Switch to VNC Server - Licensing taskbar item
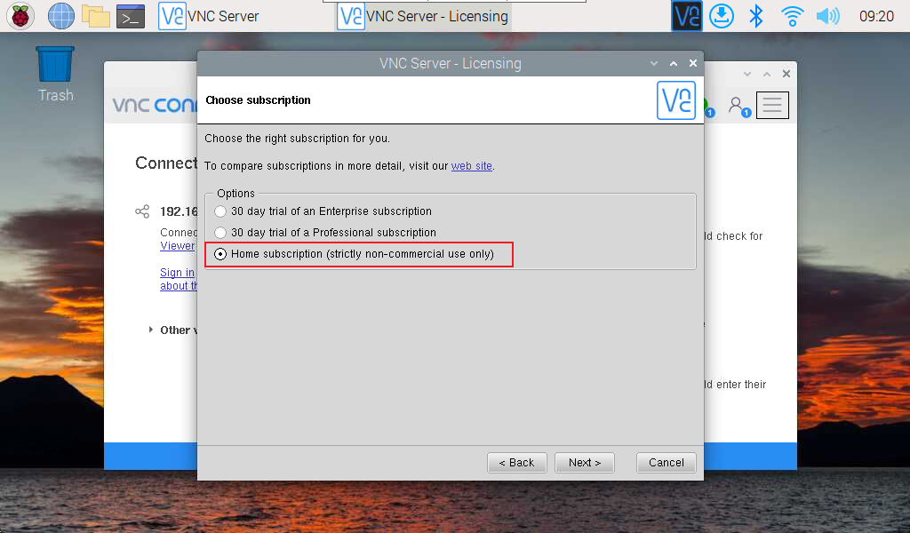This screenshot has width=910, height=533. 423,16
